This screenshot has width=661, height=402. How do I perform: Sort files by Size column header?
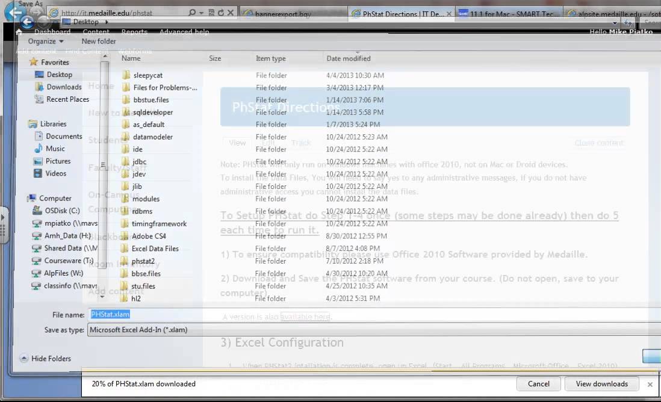(215, 58)
